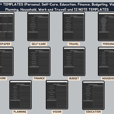Click the "VISION SECTION" heading inside tablet
Image resolution: width=114 pixels, height=114 pixels.
click(56, 84)
